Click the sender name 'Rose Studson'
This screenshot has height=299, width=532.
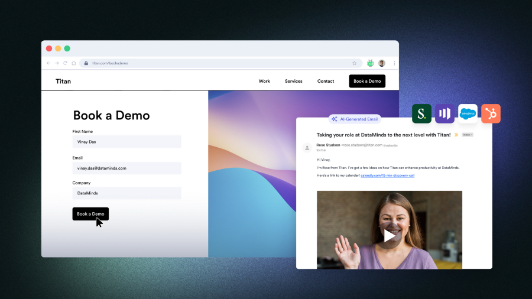point(328,145)
